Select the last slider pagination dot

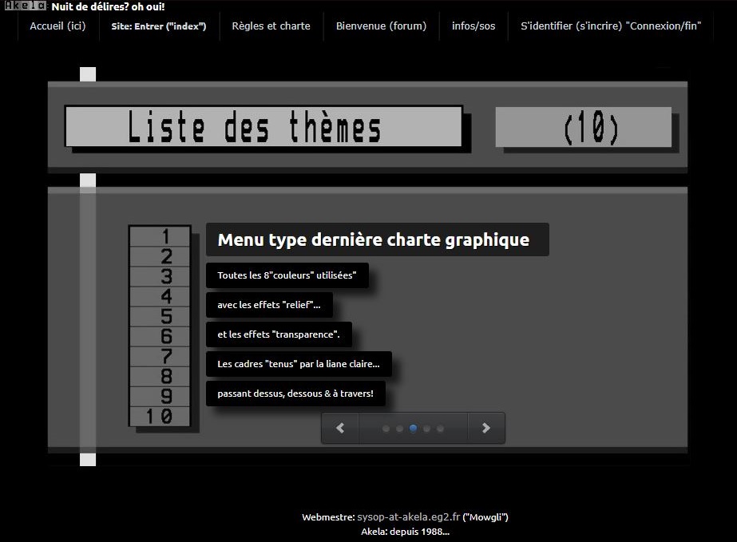440,429
